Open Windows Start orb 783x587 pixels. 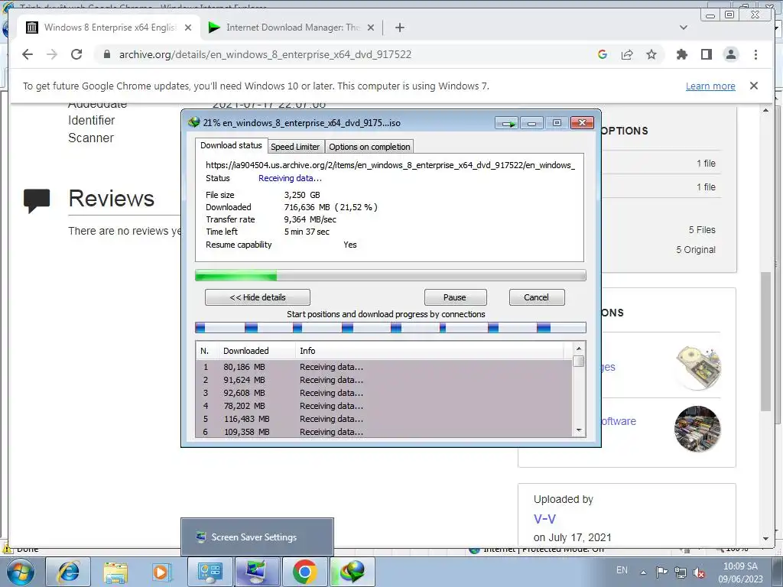20,572
